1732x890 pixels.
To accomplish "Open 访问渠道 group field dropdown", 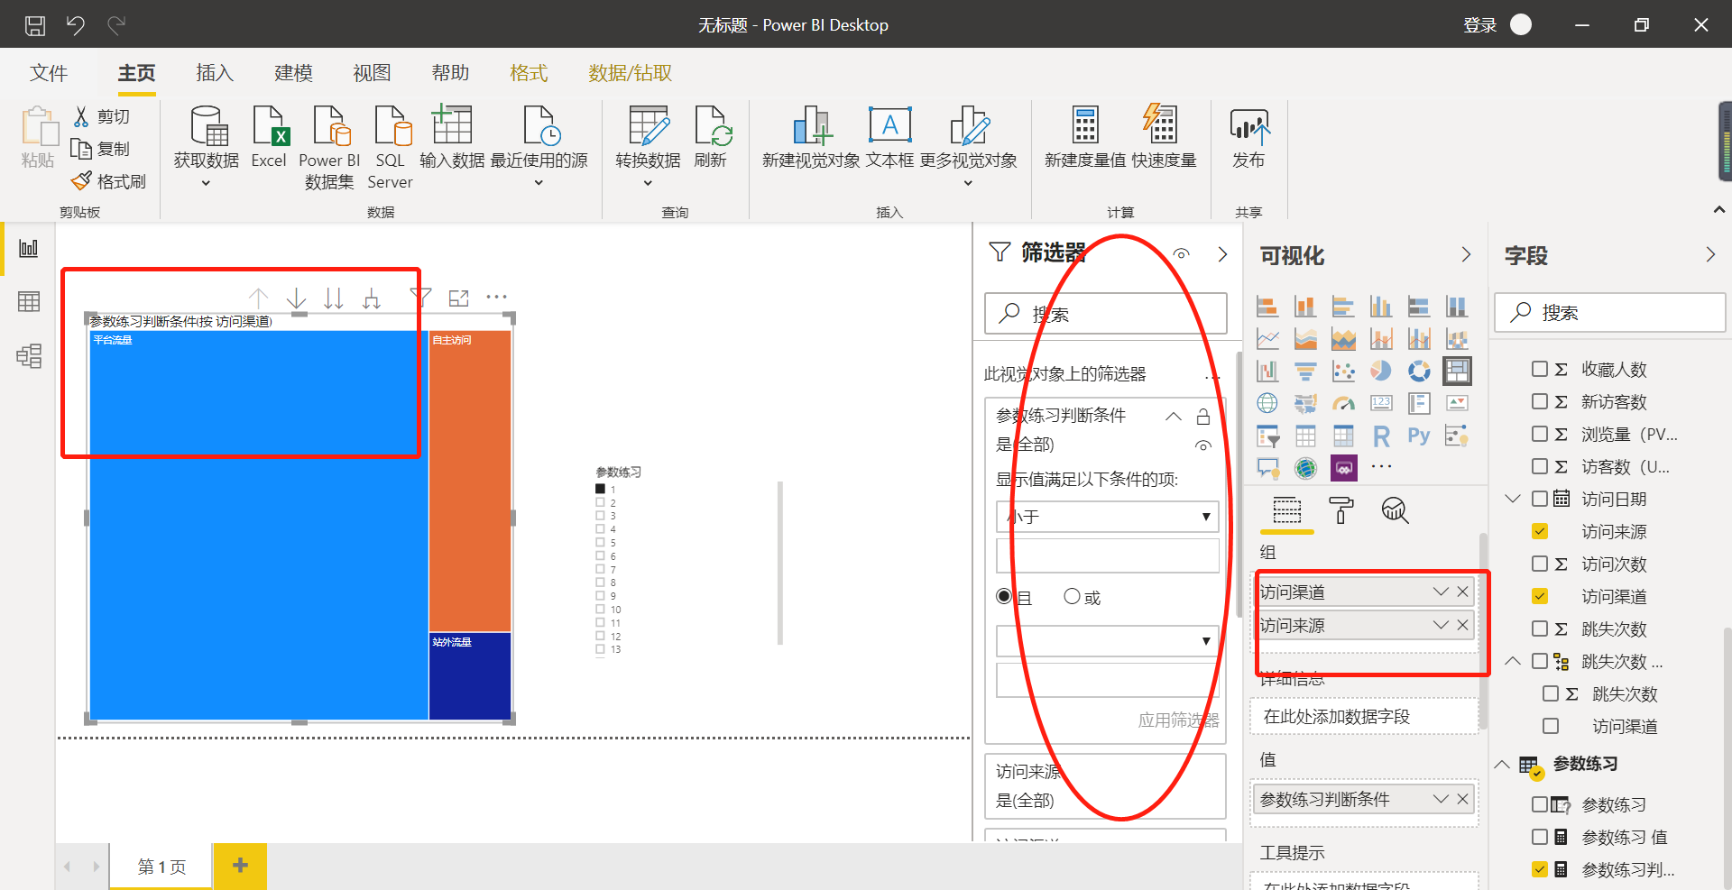I will click(x=1441, y=592).
